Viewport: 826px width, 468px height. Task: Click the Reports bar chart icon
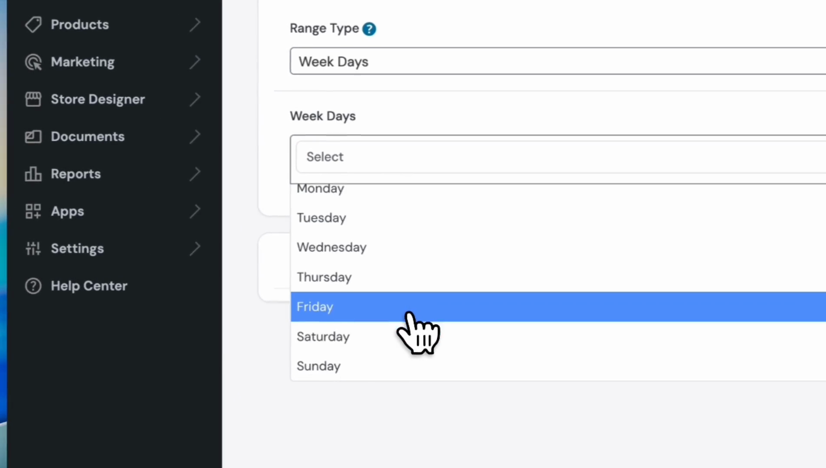[33, 174]
